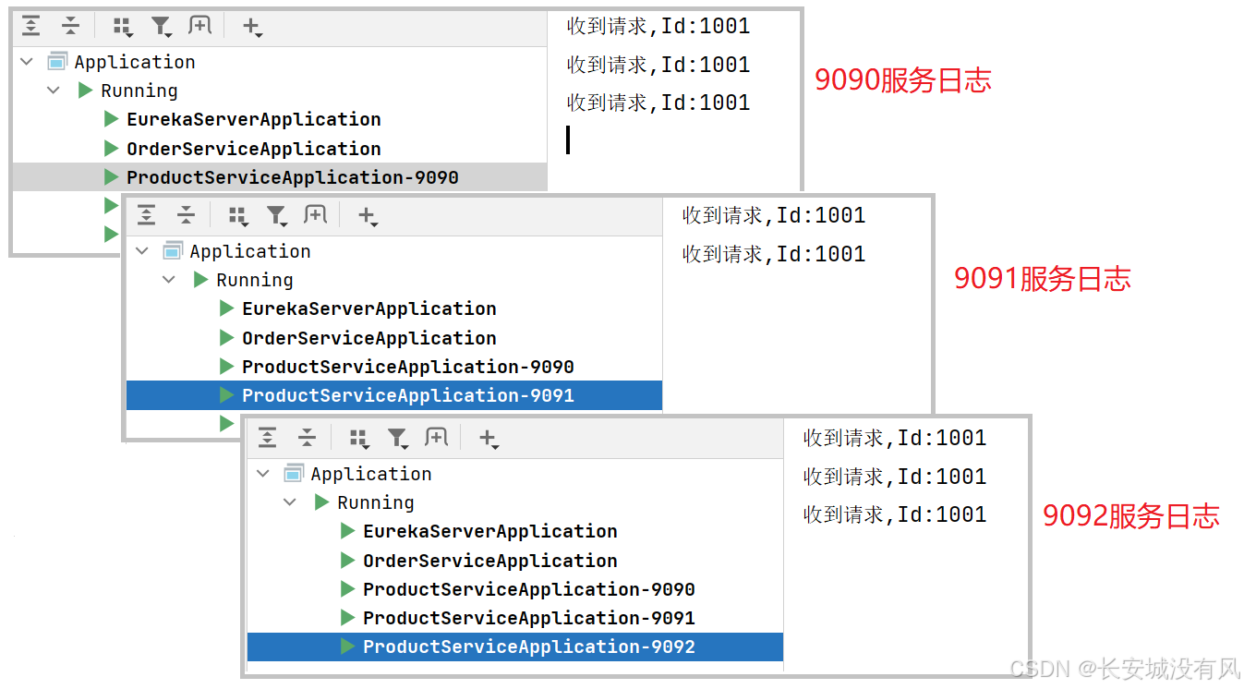Click Collapse All icon in 9090 window toolbar
The image size is (1244, 689).
(x=71, y=27)
